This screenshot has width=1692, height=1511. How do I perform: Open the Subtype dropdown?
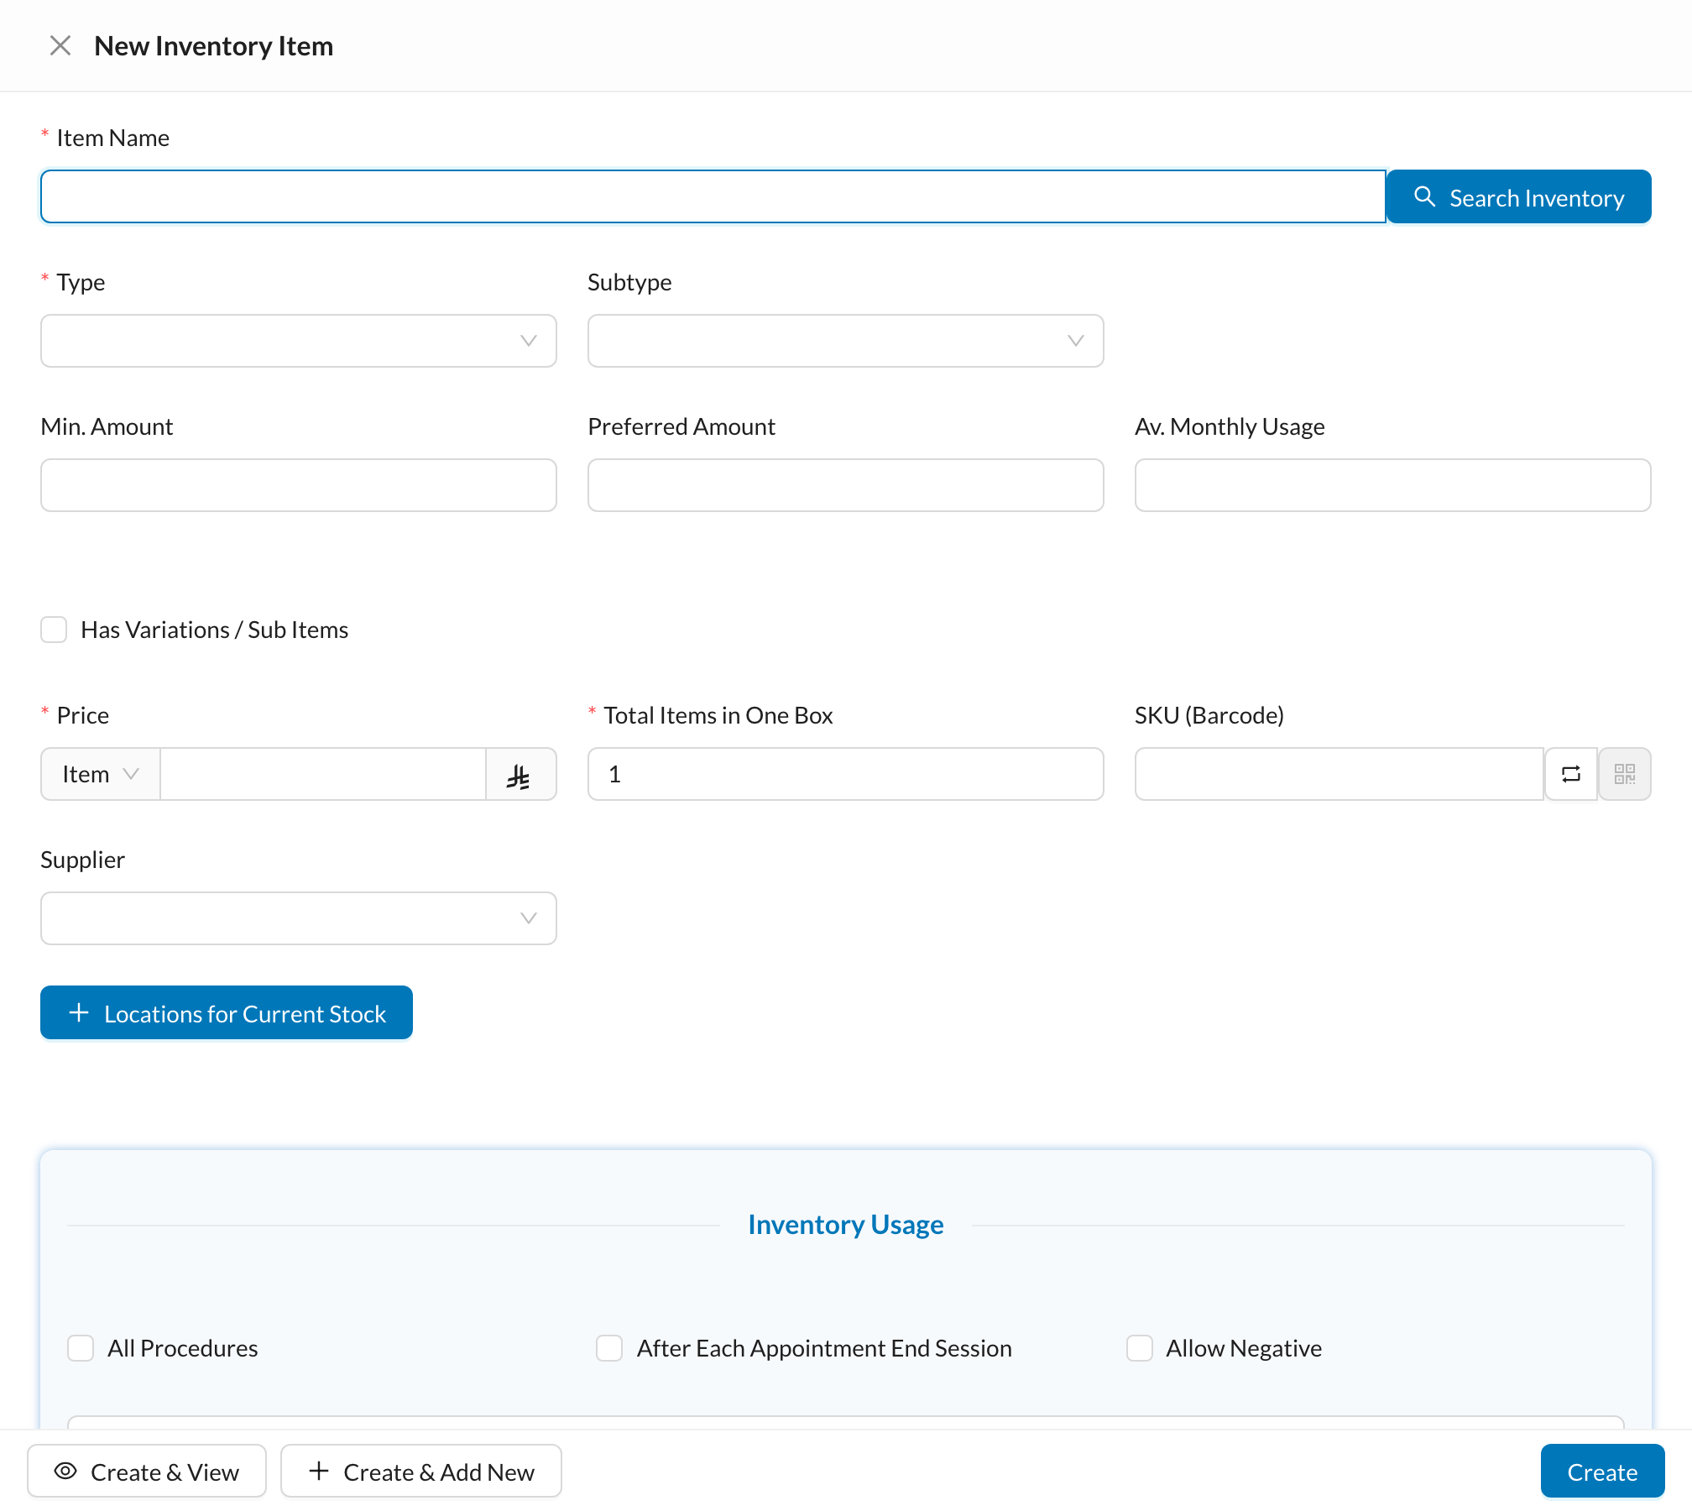[x=845, y=341]
